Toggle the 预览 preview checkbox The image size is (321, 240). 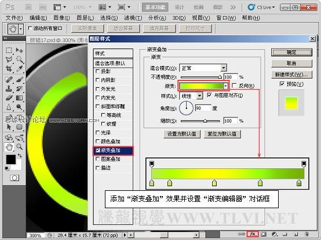click(x=282, y=84)
